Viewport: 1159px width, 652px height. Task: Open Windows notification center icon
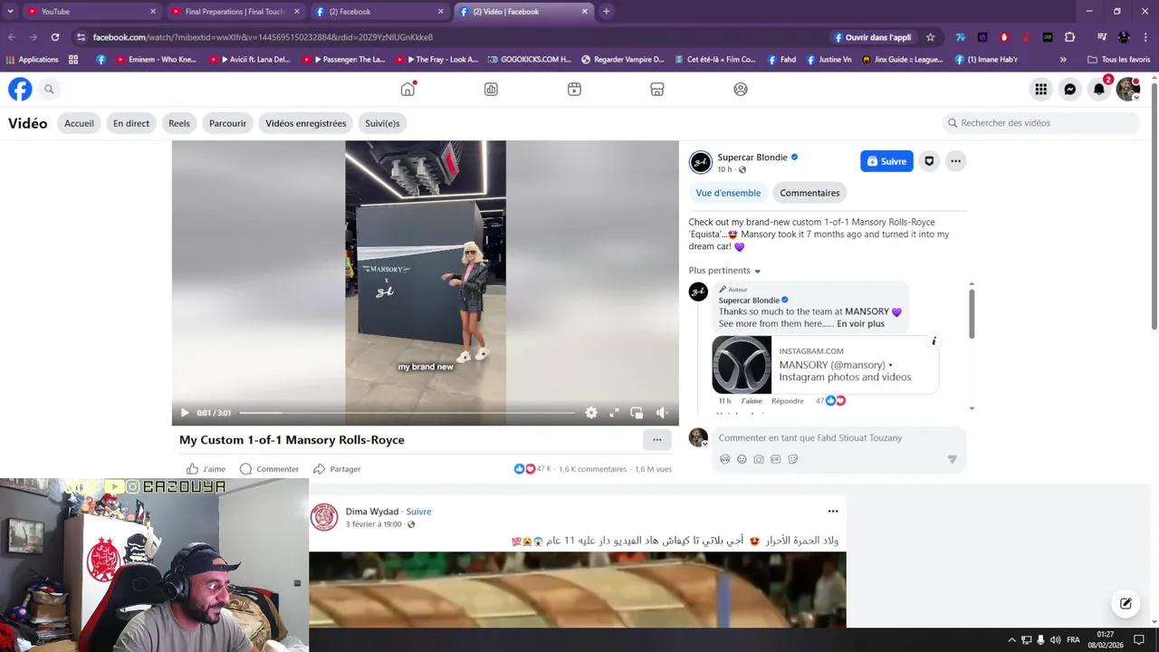pyautogui.click(x=1139, y=640)
